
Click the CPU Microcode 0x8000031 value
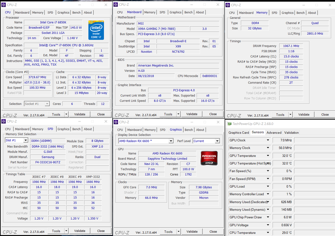coord(210,76)
